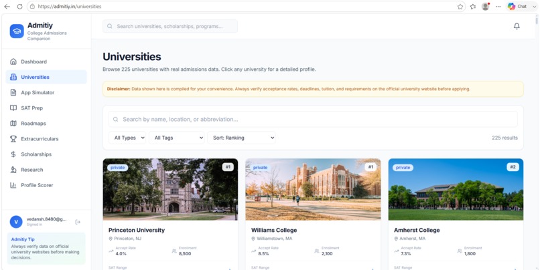The width and height of the screenshot is (540, 270).
Task: Reload the page with refresh icon
Action: pos(19,6)
